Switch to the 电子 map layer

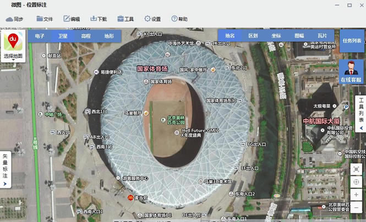click(x=40, y=36)
